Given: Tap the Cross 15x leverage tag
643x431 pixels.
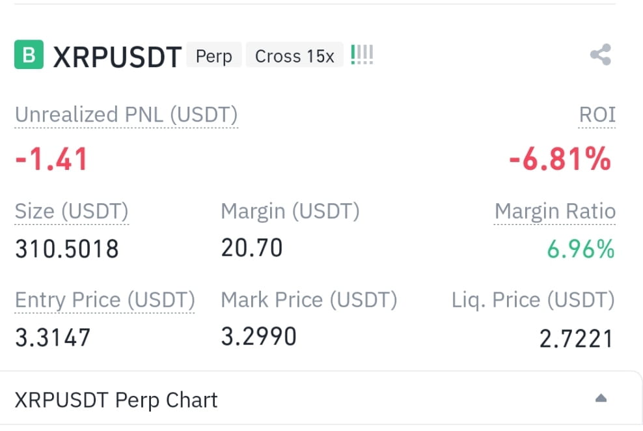Looking at the screenshot, I should tap(294, 56).
